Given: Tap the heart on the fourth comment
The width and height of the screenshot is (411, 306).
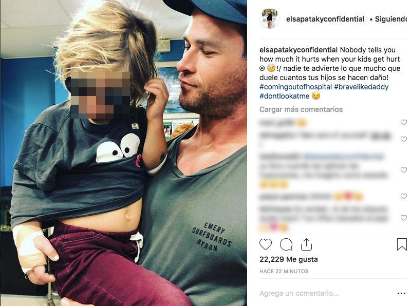Looking at the screenshot, I should tap(403, 196).
